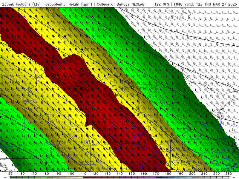The width and height of the screenshot is (239, 179).
Task: Click the 'F048' forecast hour text
Action: pos(178,4)
